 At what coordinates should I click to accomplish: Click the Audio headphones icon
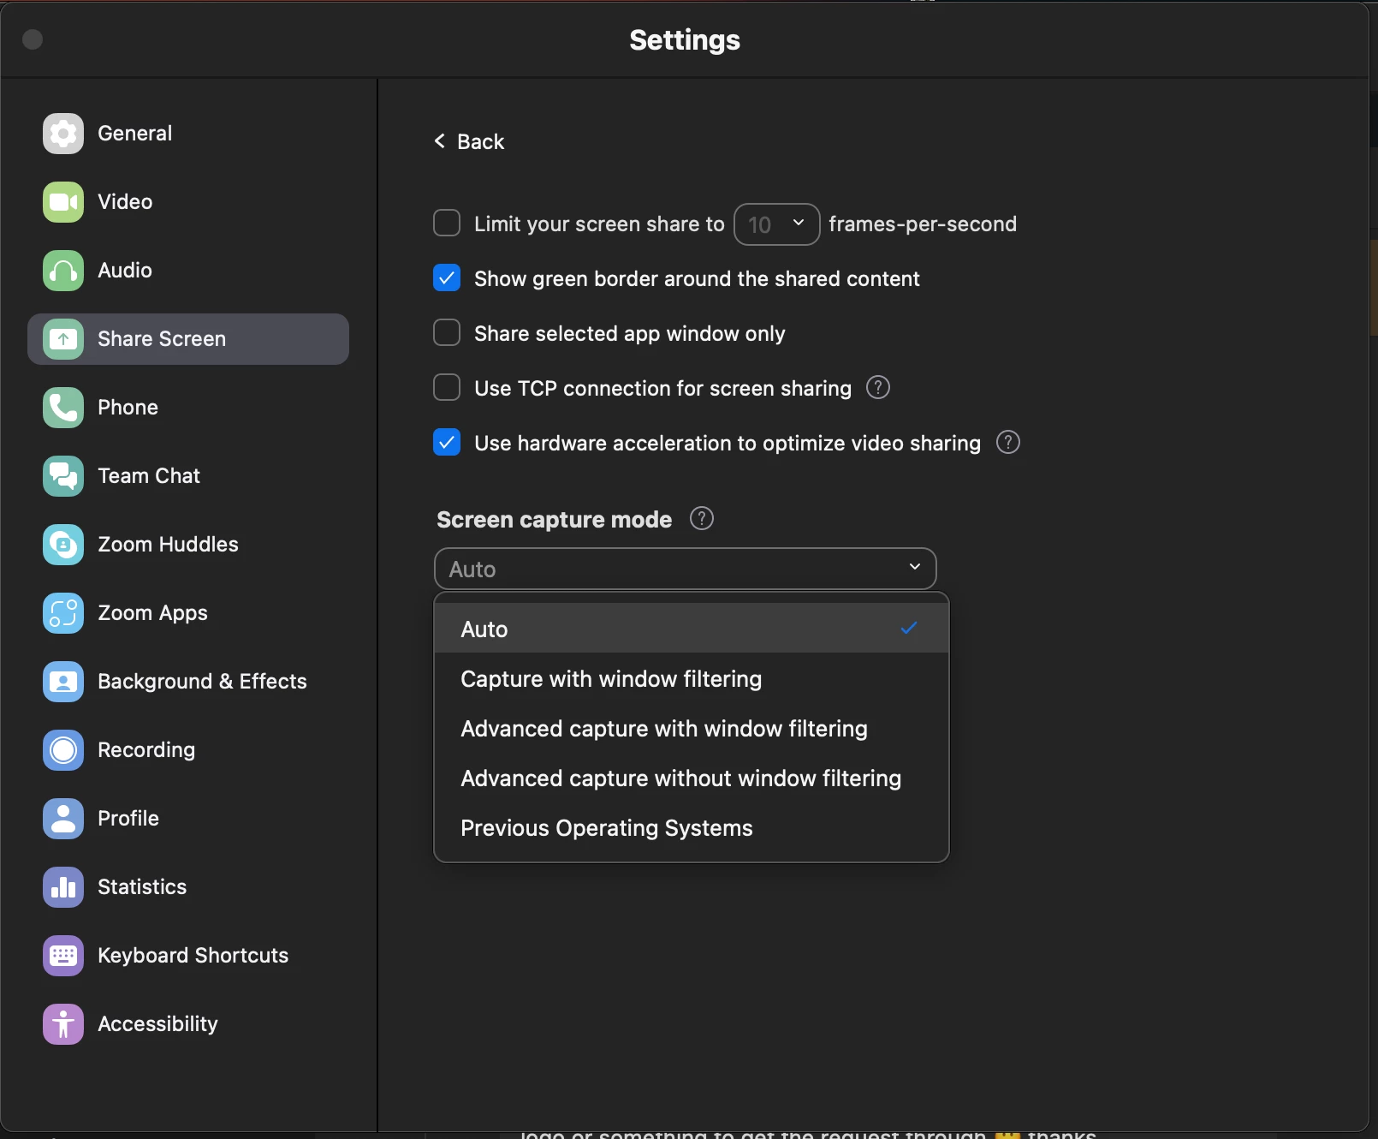click(x=63, y=271)
